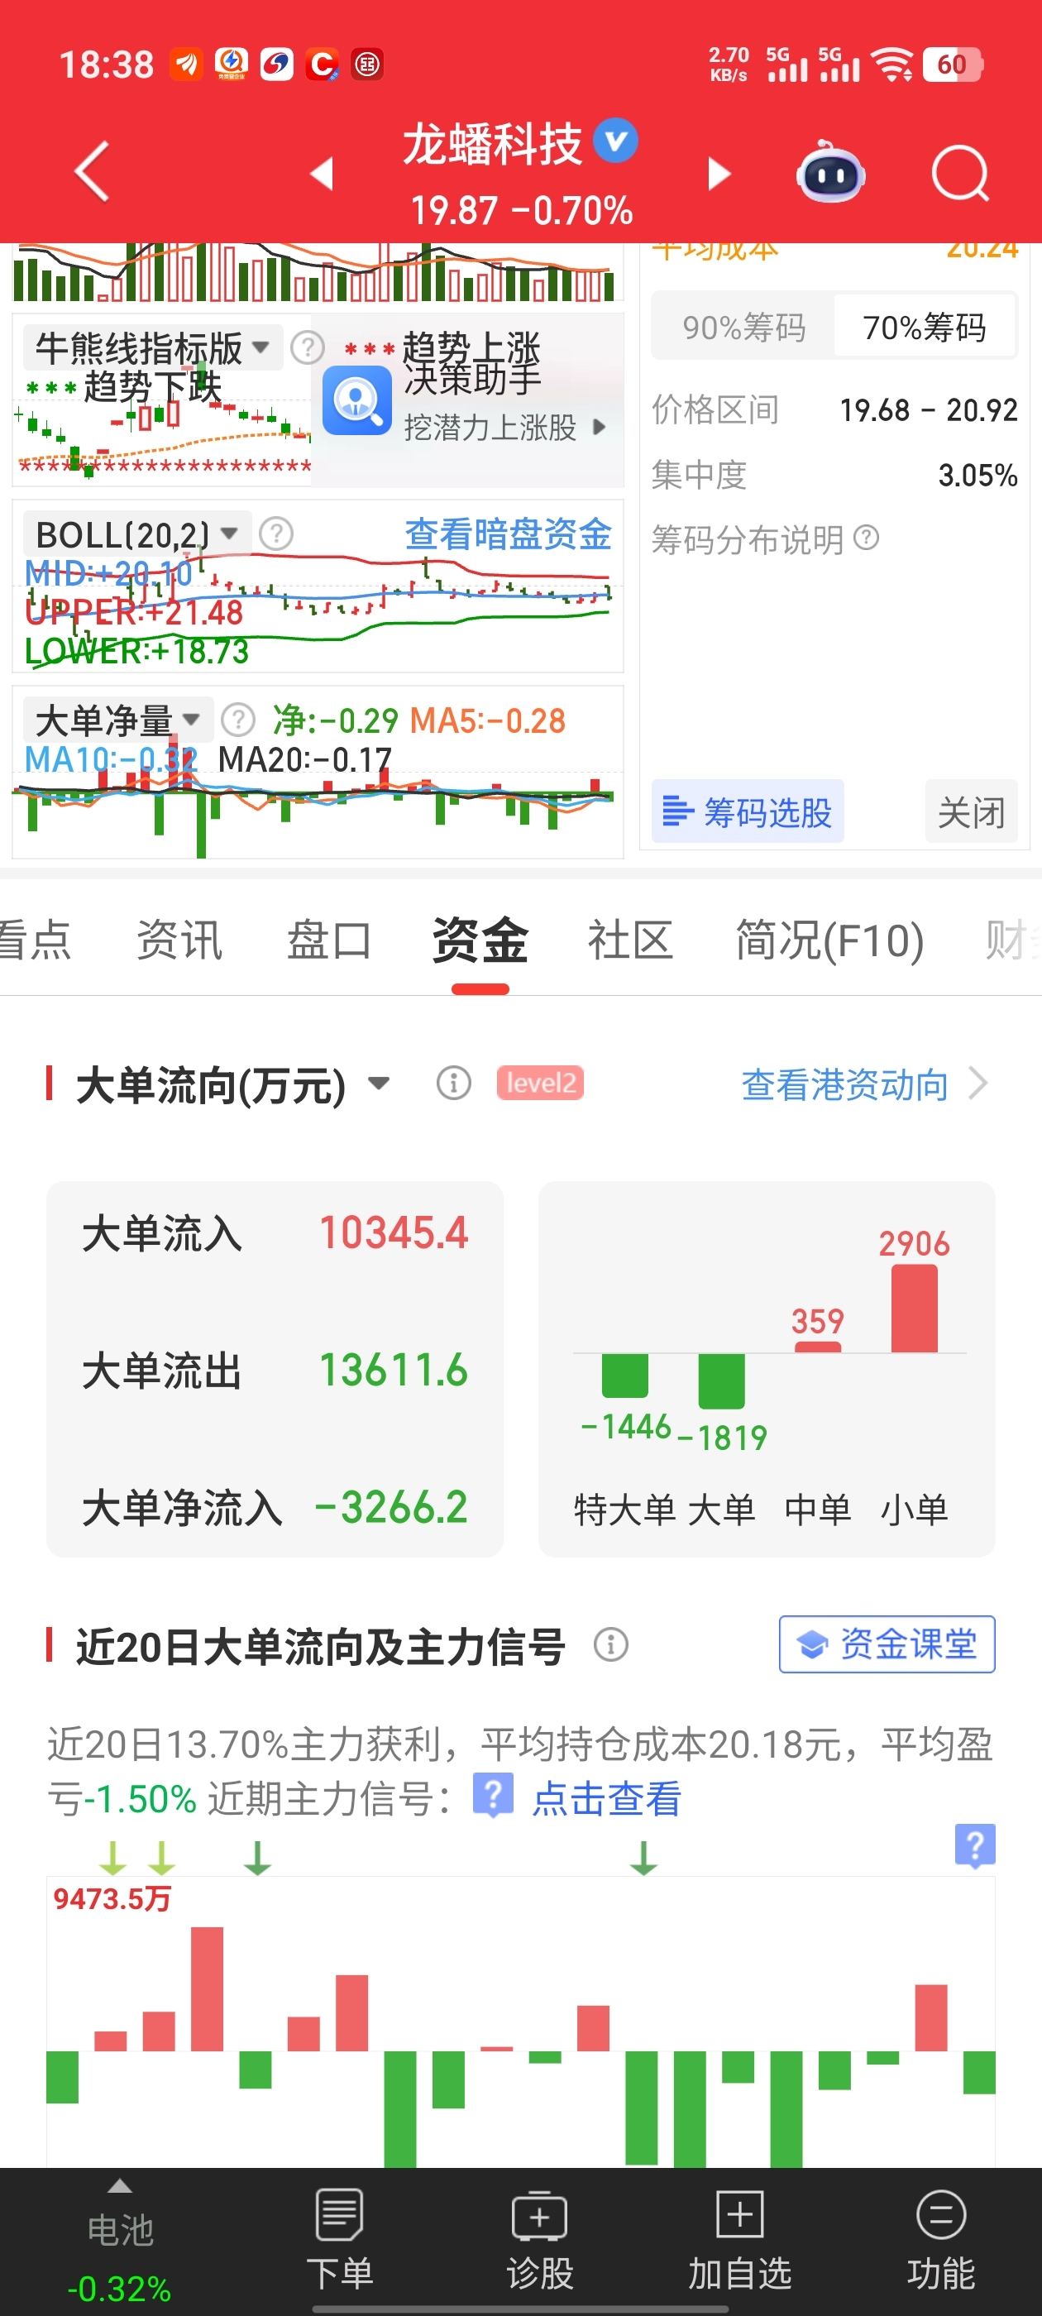Switch to 简况(F10) tab
This screenshot has height=2316, width=1042.
pyautogui.click(x=829, y=940)
